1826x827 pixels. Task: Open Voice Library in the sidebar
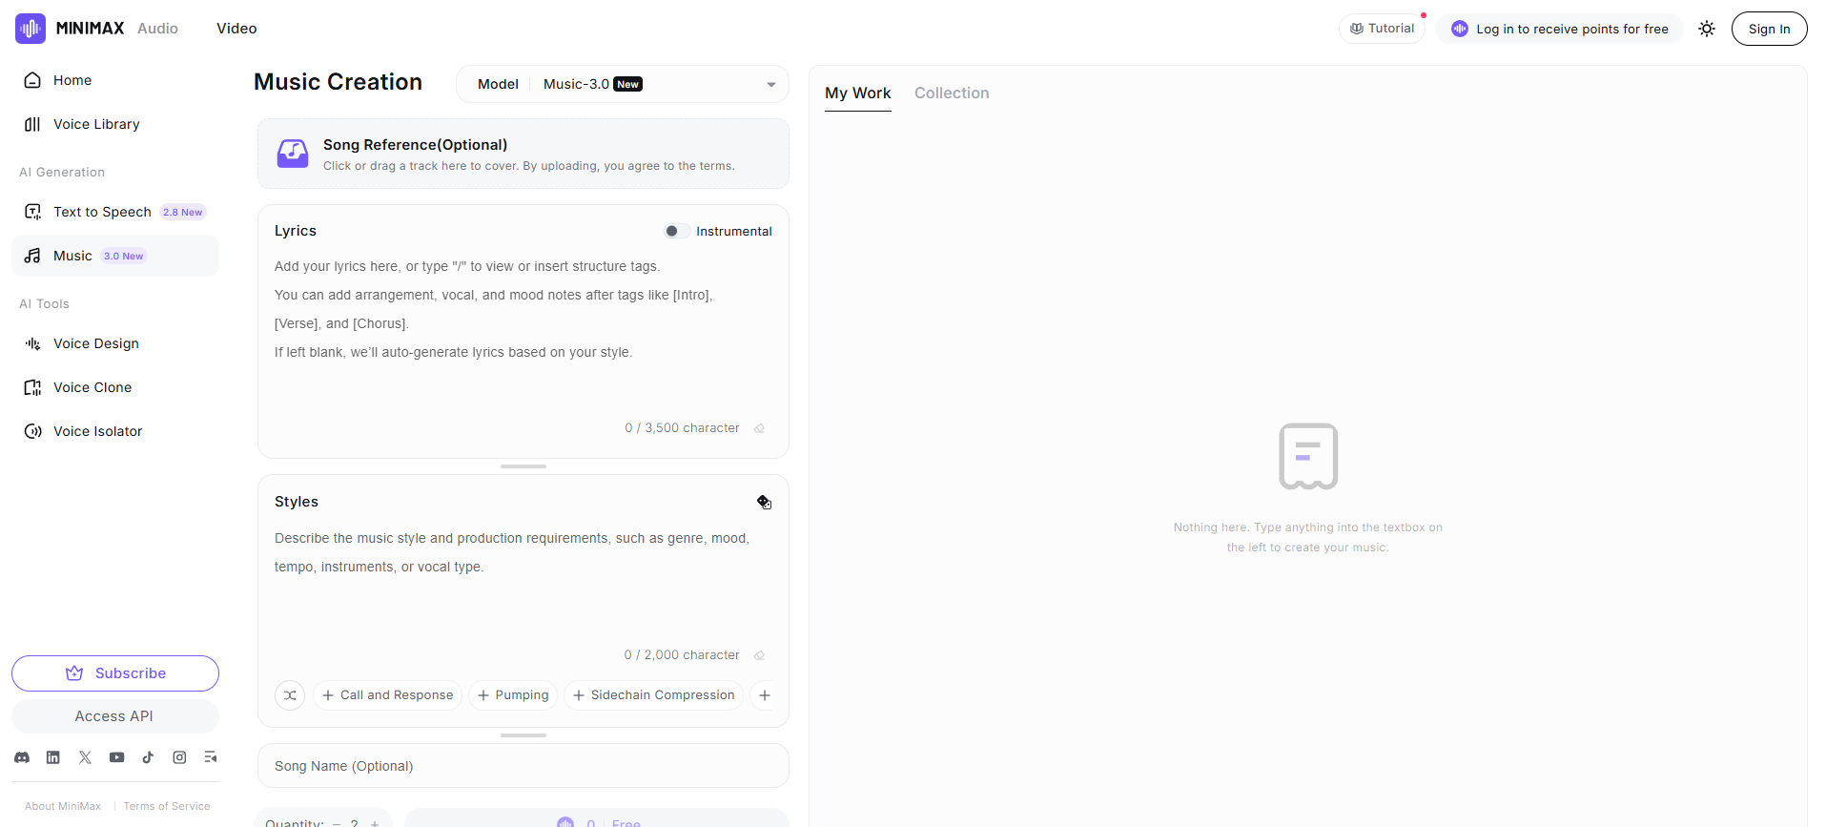click(x=115, y=124)
